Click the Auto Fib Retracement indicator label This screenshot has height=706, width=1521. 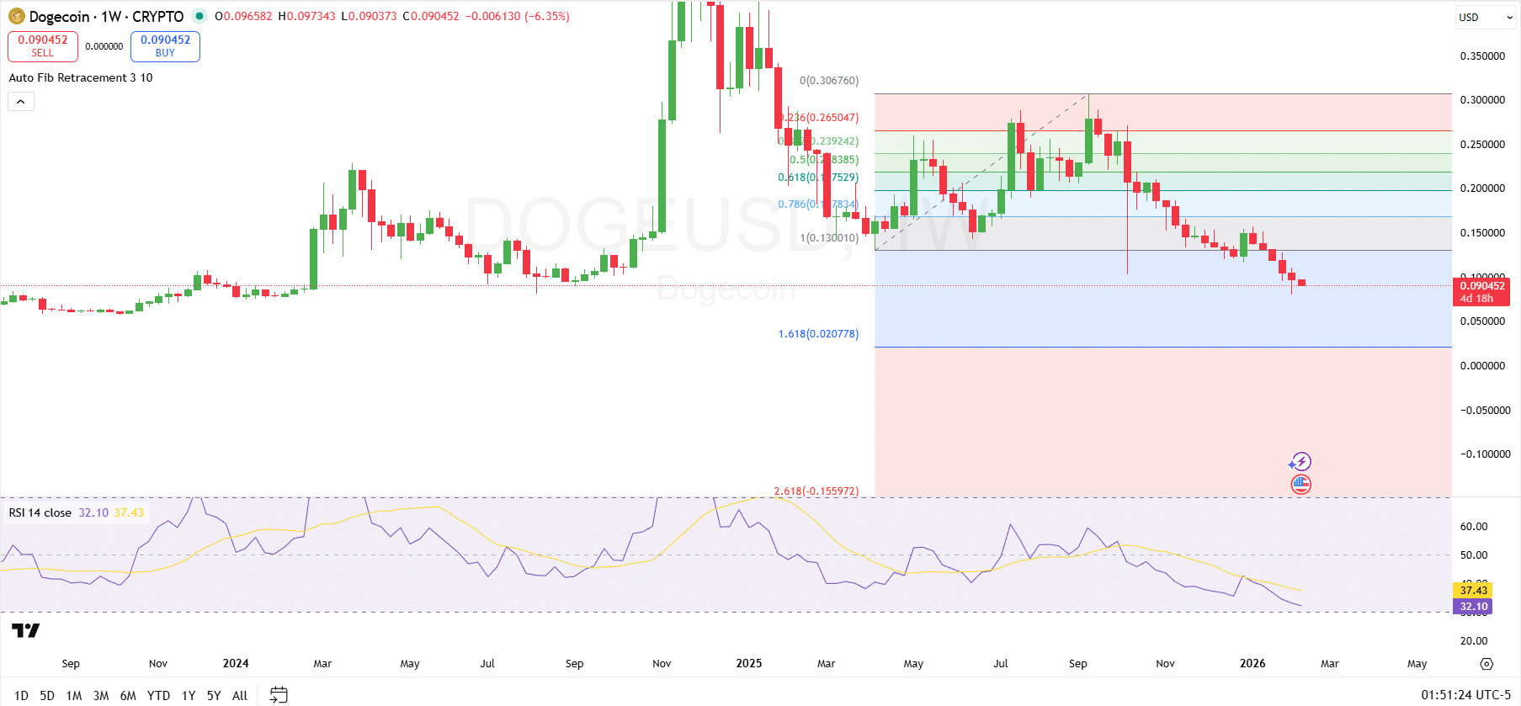pos(81,77)
